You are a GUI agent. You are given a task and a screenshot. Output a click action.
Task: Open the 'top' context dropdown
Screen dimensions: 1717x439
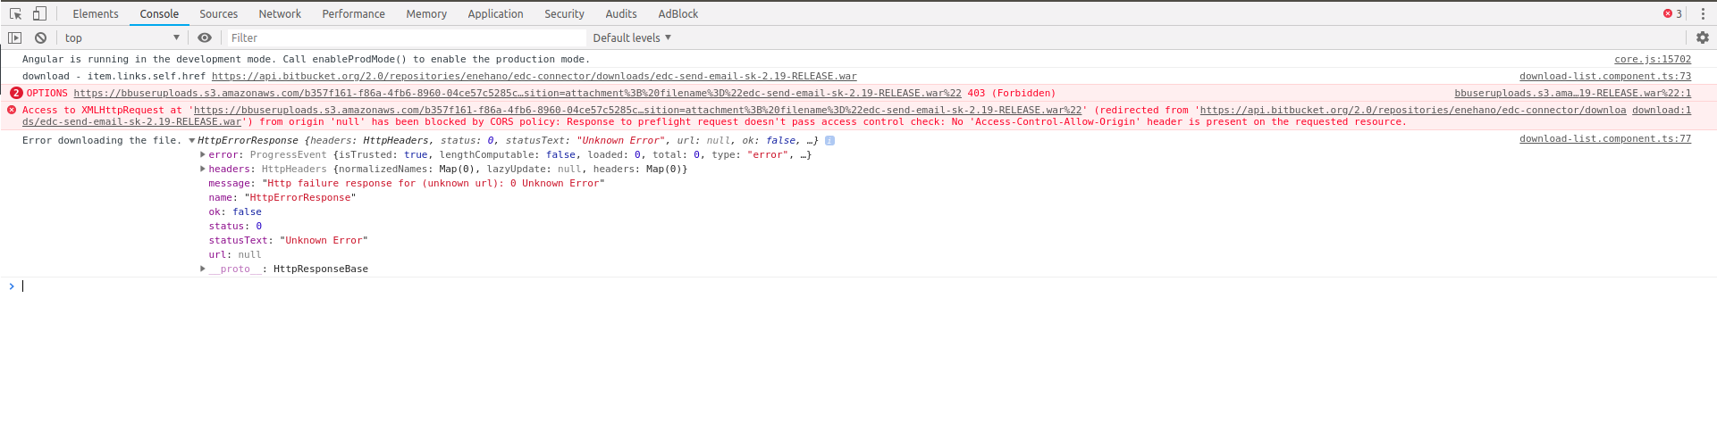click(122, 37)
